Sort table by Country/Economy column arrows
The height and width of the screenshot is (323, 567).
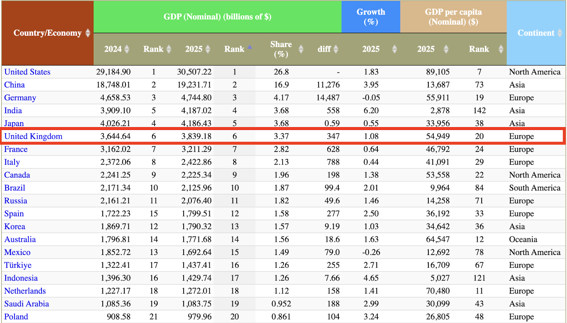pos(88,33)
